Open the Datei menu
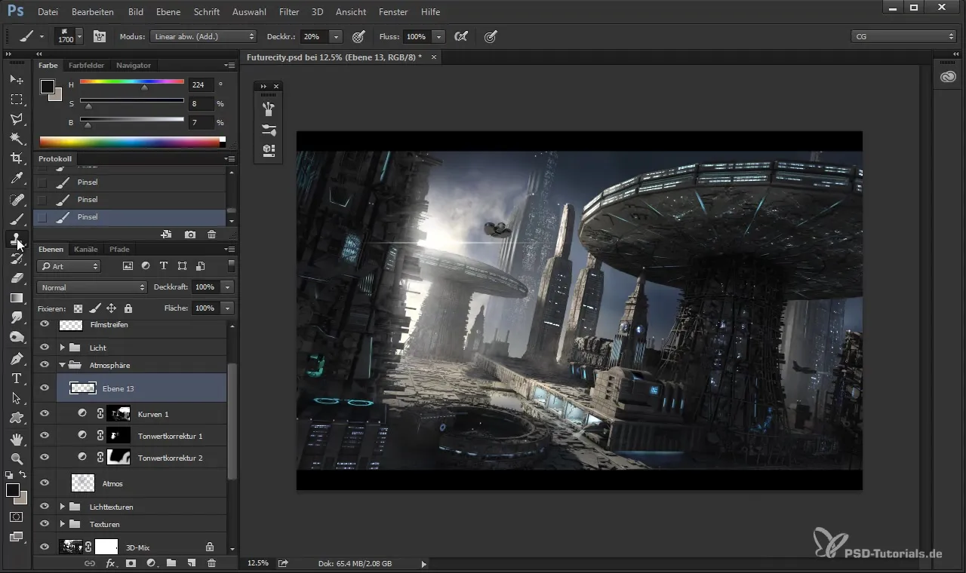Screen dimensions: 966x573 point(47,12)
